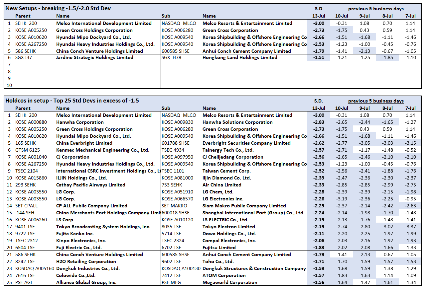Click Hongkong Land Holdings Limited sub name
Viewport: 425px width, 288px height.
point(240,57)
